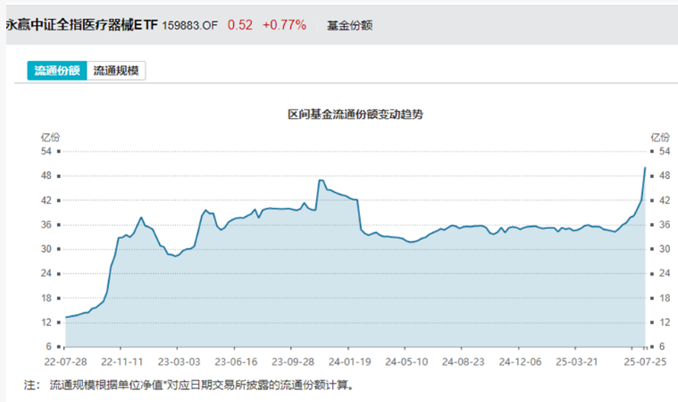
Task: Click x-axis date 22-07-28
Action: tap(65, 362)
